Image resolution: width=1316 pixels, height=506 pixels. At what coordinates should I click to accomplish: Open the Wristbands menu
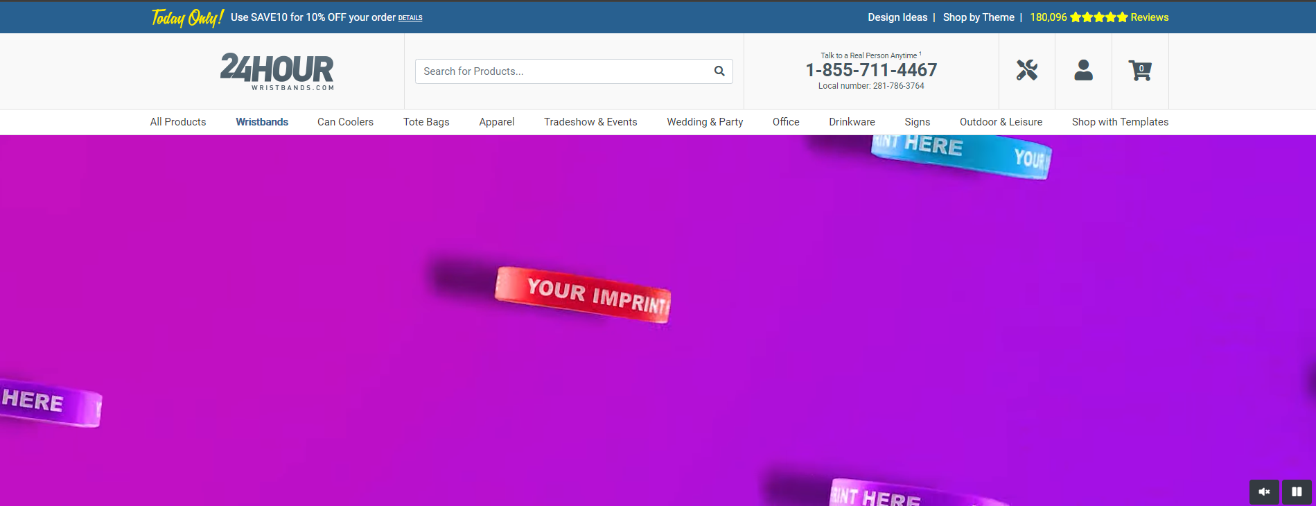pyautogui.click(x=262, y=122)
